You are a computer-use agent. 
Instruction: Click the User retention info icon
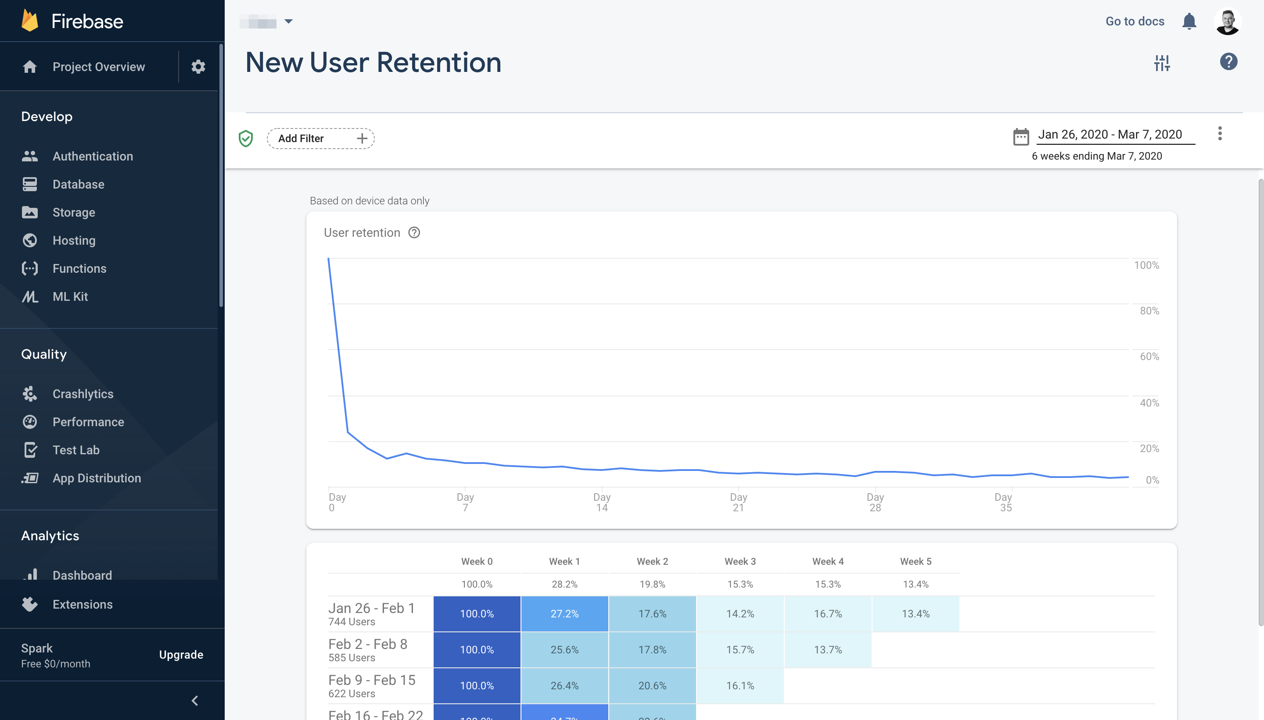[414, 232]
